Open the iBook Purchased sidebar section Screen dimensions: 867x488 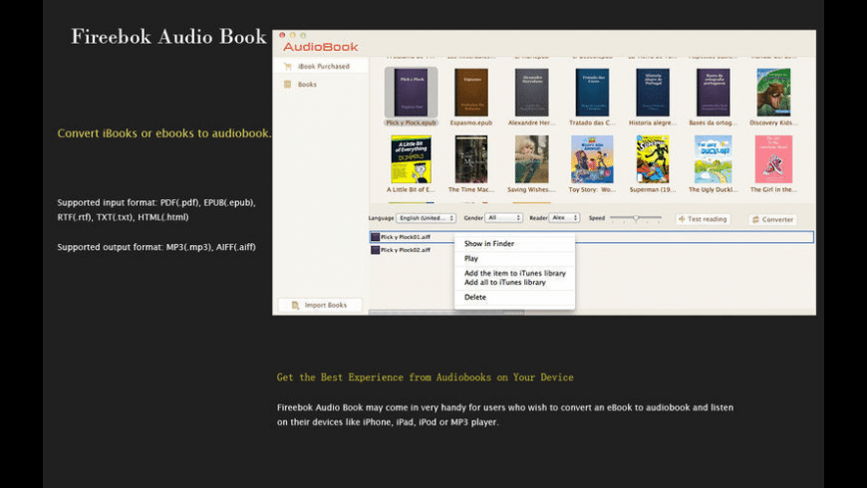click(321, 66)
